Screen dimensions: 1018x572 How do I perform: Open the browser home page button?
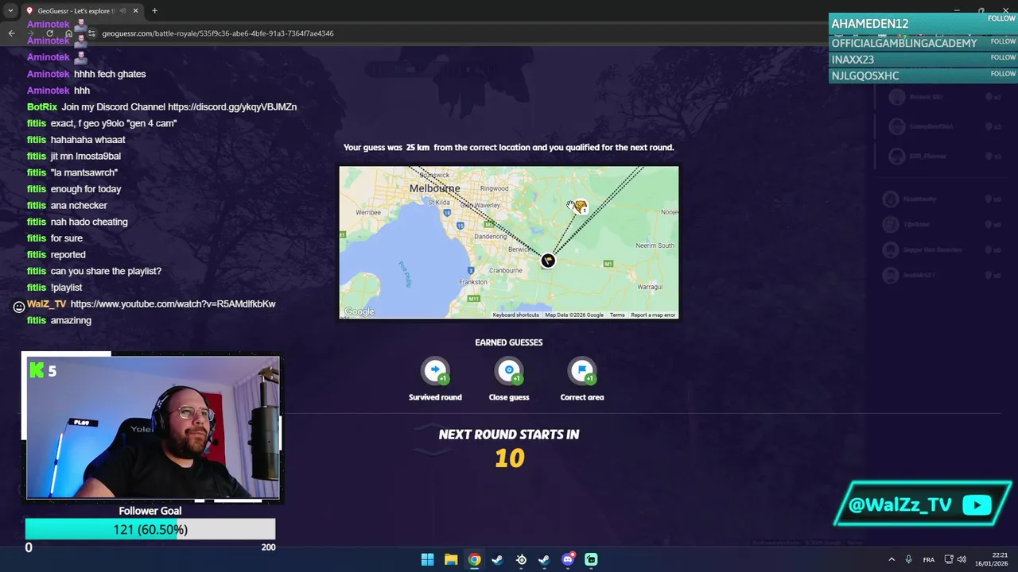[68, 33]
